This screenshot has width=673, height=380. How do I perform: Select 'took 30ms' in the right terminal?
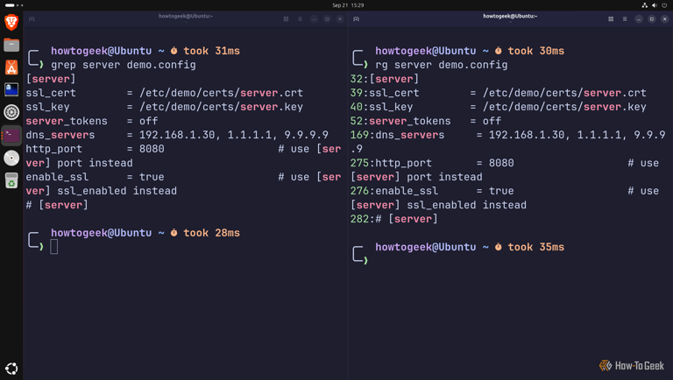pos(536,51)
